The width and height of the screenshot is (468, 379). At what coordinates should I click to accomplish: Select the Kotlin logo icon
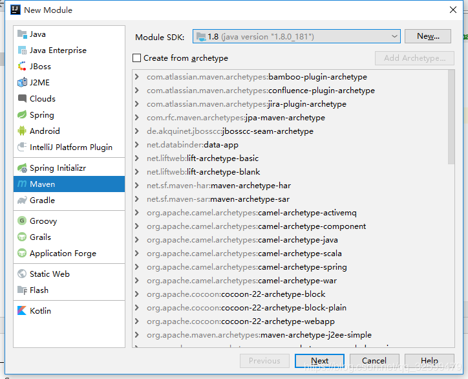[x=22, y=311]
